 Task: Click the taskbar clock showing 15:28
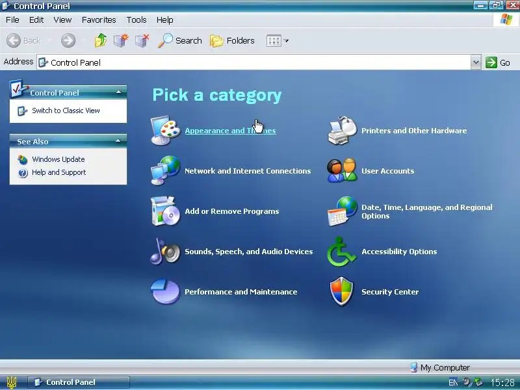coord(502,382)
